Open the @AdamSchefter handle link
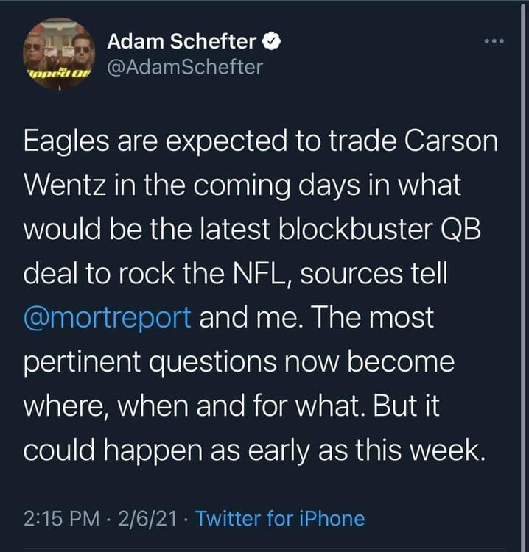529x552 pixels. [185, 68]
